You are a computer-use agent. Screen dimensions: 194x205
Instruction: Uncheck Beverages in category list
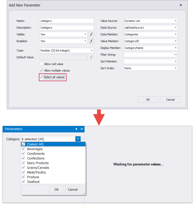[x=23, y=149]
